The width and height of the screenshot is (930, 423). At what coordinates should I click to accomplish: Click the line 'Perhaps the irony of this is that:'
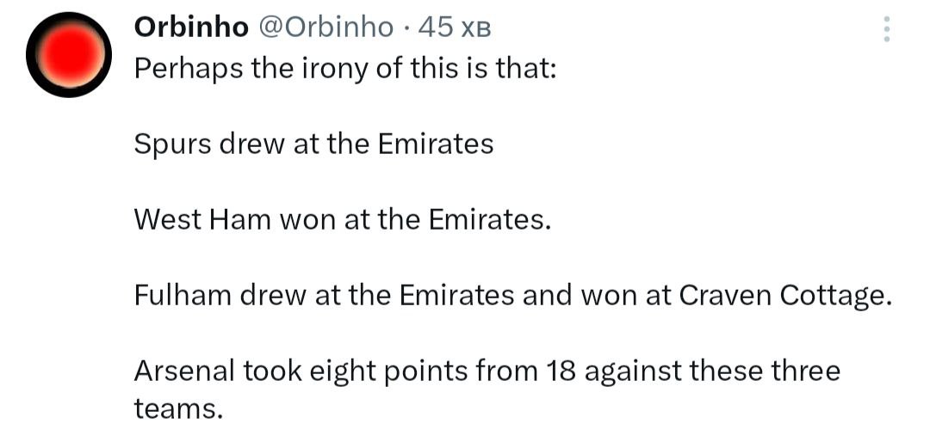coord(345,68)
